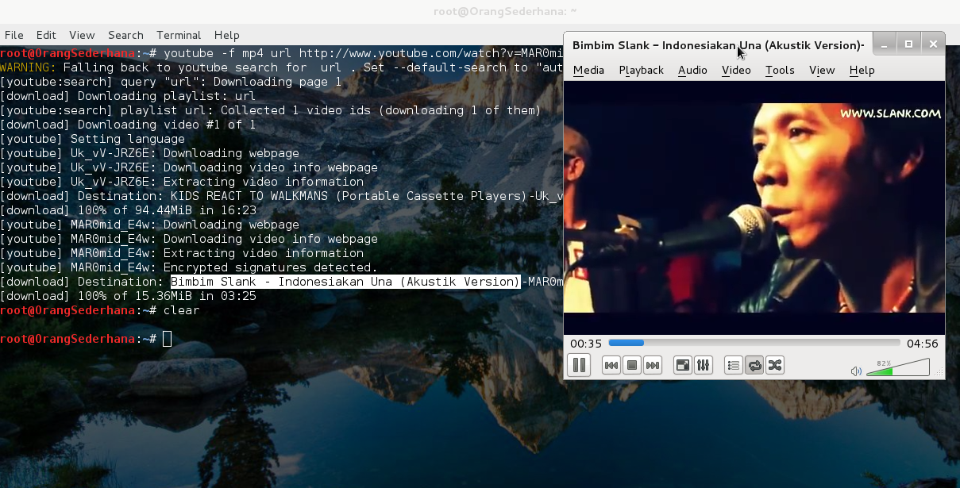The height and width of the screenshot is (488, 960).
Task: Toggle the pause state back to play
Action: coord(579,365)
